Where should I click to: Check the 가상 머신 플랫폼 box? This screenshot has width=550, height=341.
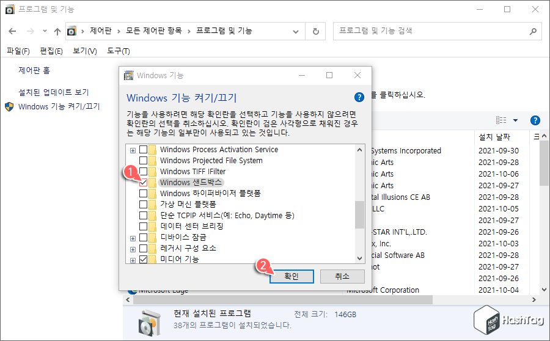(x=143, y=204)
